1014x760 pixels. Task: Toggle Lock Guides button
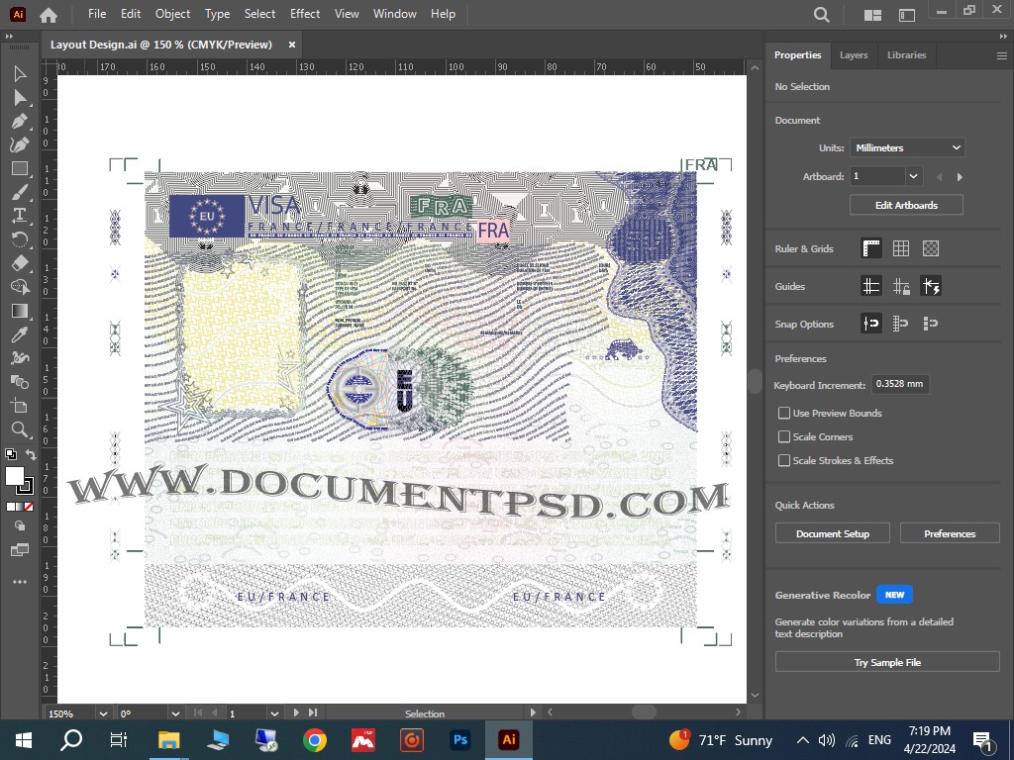901,286
